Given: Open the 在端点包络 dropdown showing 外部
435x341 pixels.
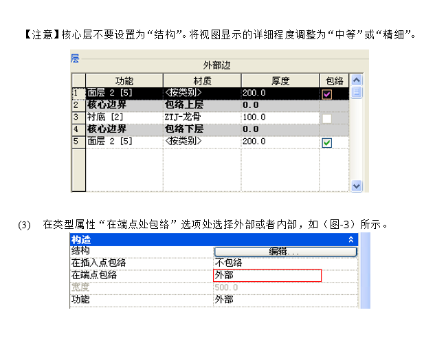Looking at the screenshot, I should (267, 276).
